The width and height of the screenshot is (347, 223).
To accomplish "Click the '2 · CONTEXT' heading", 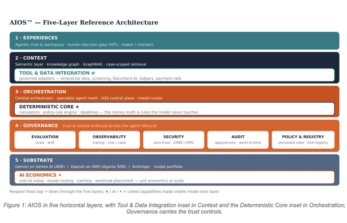I will (x=31, y=58).
